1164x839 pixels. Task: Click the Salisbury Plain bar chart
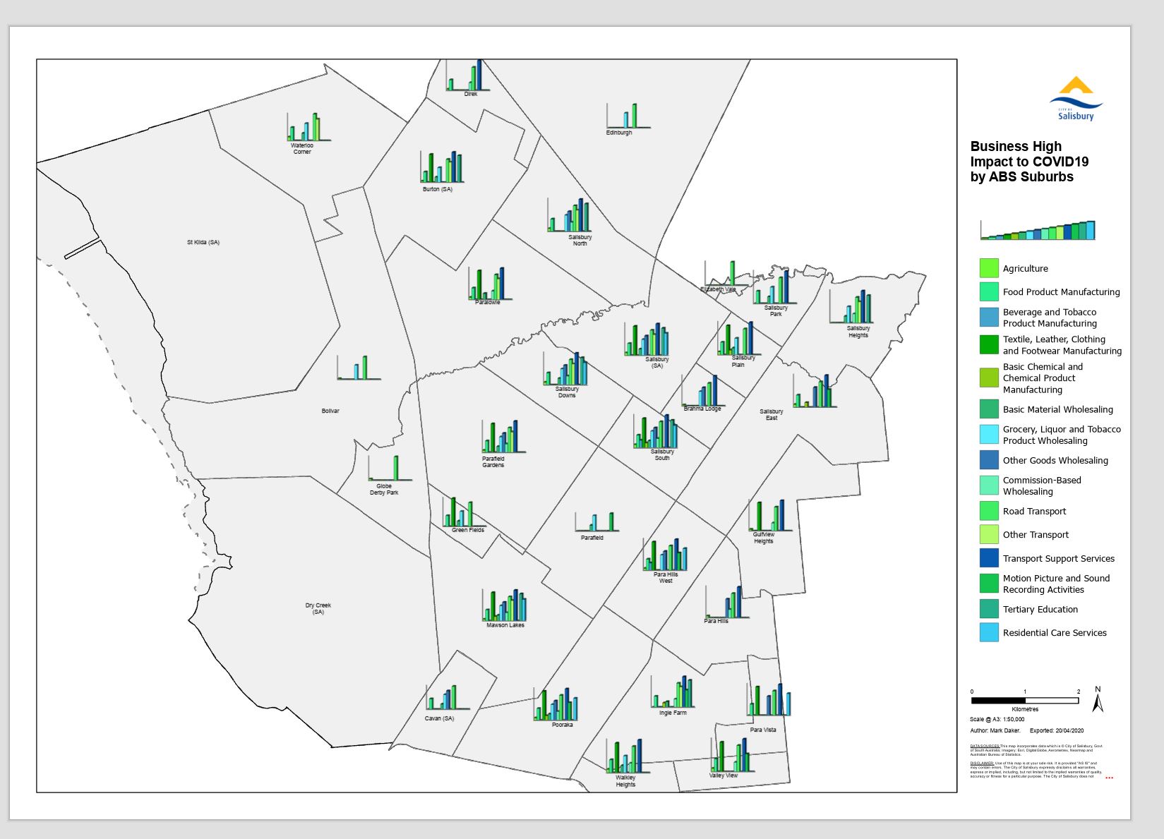click(739, 338)
